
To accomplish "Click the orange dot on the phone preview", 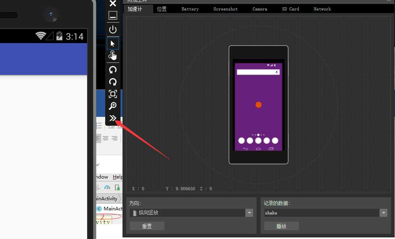I will coord(258,105).
